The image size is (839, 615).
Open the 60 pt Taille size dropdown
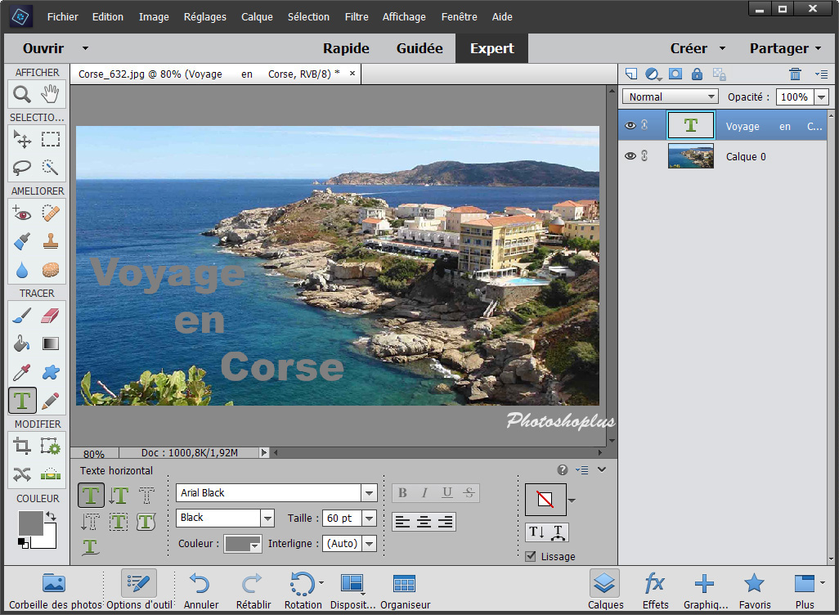369,518
